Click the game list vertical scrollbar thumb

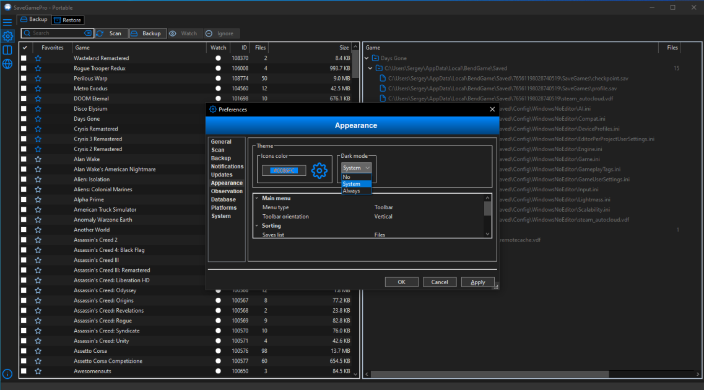(x=355, y=64)
